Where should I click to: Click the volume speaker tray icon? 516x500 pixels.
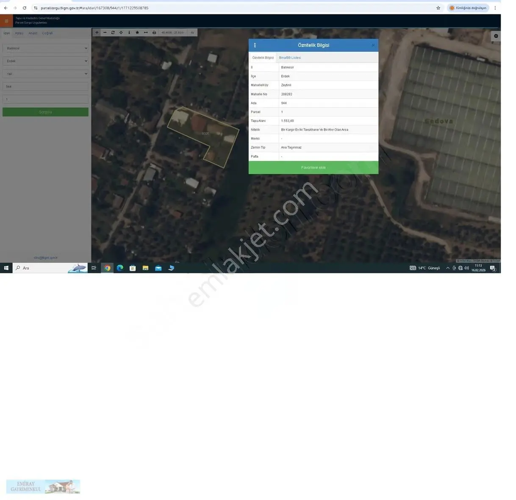click(466, 268)
